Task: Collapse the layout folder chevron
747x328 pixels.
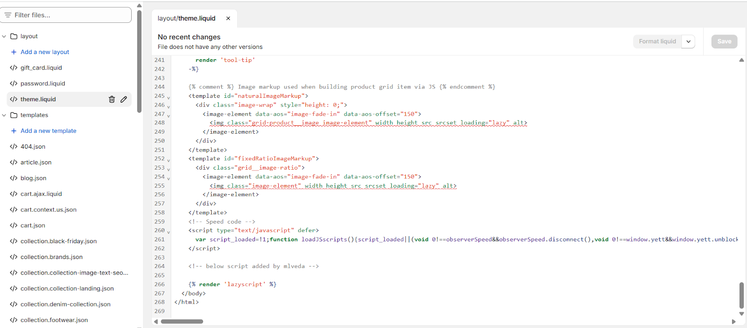Action: click(4, 36)
